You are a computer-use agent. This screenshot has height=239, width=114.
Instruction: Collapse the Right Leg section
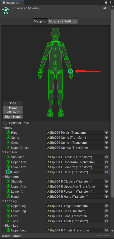coord(3,226)
